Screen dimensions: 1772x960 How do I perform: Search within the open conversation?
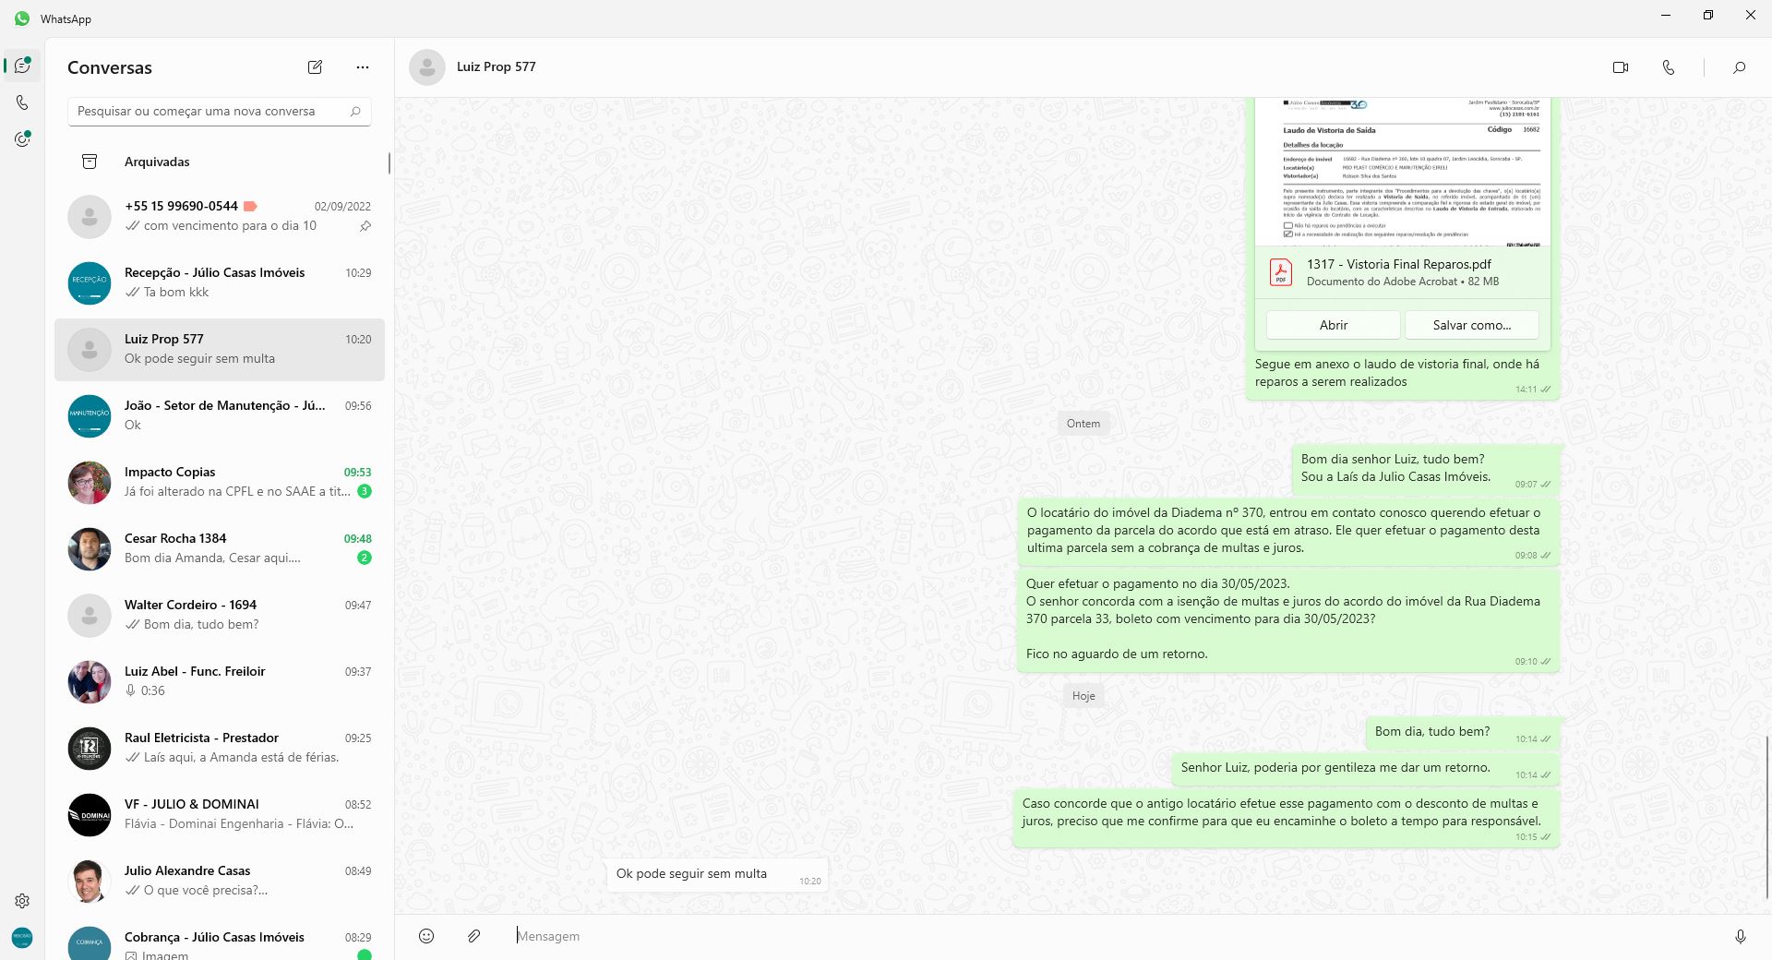(x=1739, y=67)
